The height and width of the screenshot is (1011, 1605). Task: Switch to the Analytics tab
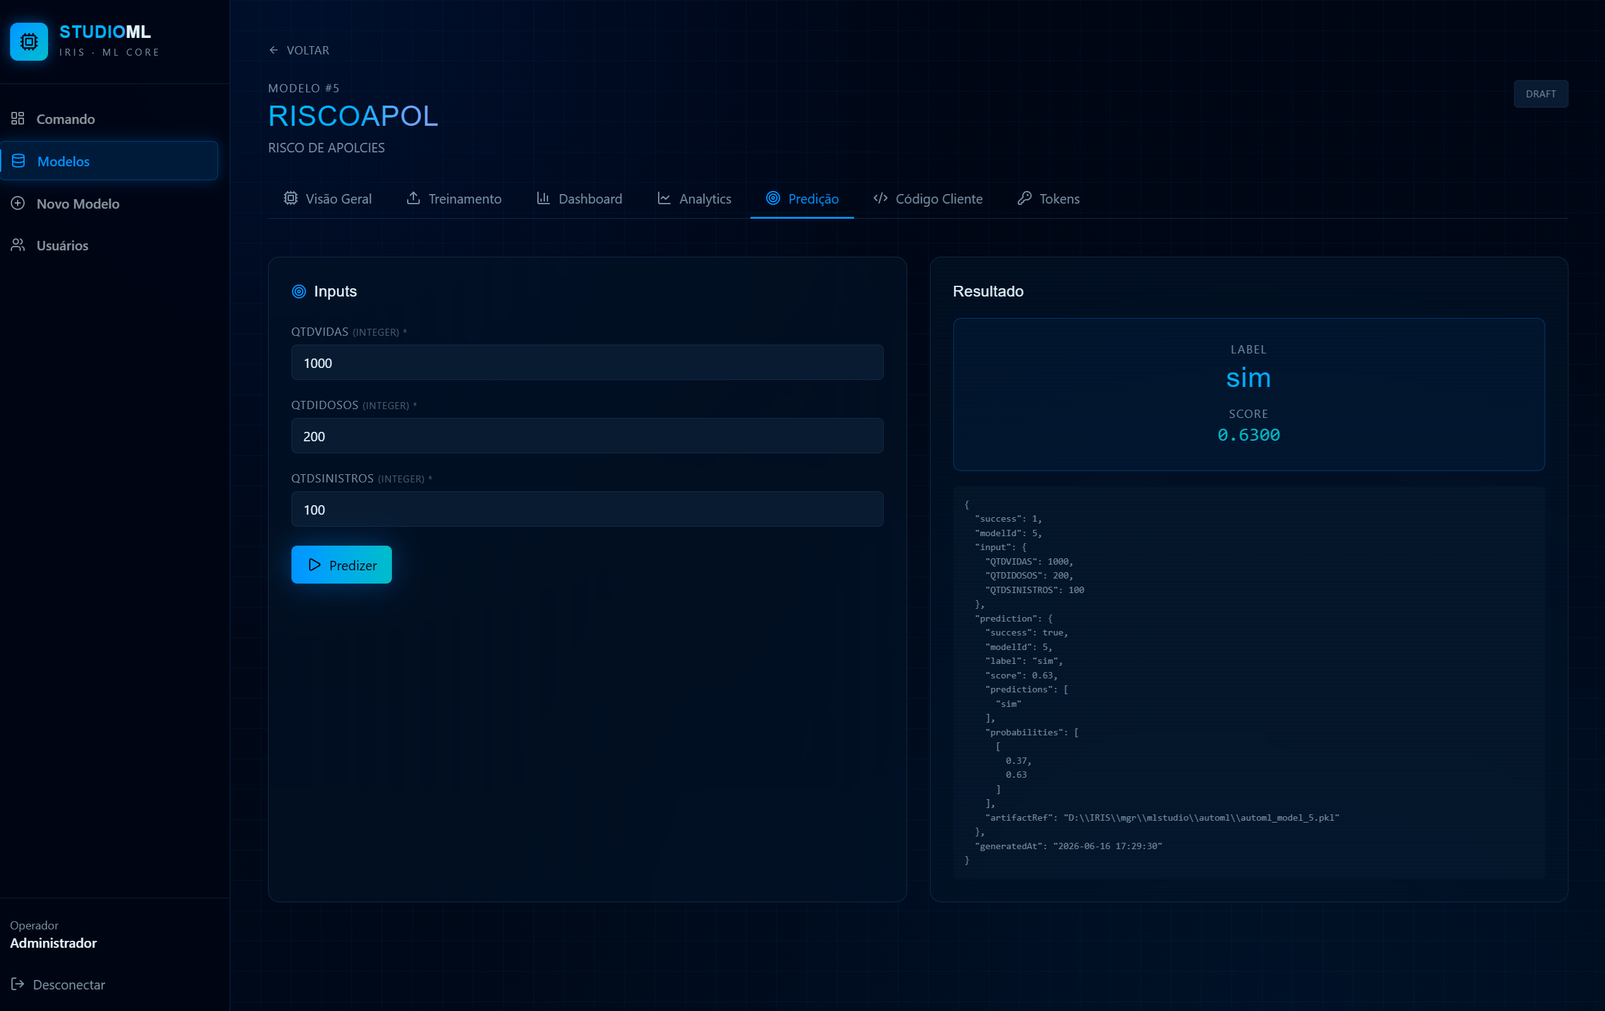tap(694, 199)
